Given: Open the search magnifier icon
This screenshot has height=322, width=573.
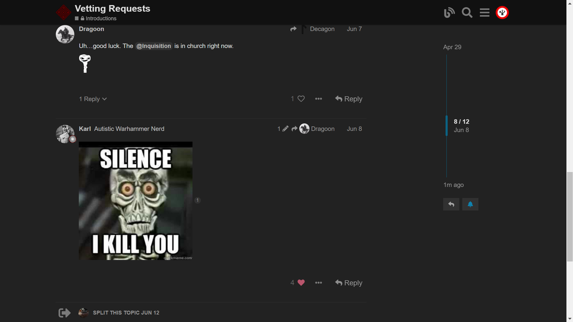Looking at the screenshot, I should pyautogui.click(x=467, y=13).
